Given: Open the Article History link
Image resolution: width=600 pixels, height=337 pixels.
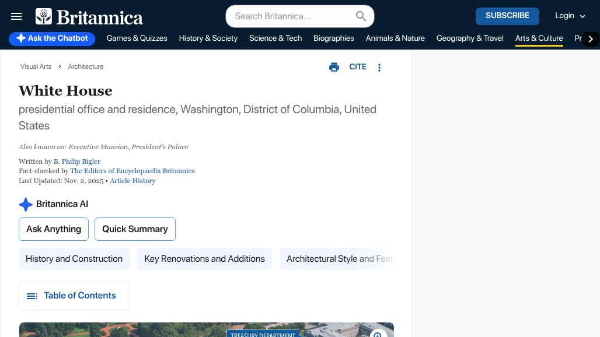Looking at the screenshot, I should [x=132, y=181].
